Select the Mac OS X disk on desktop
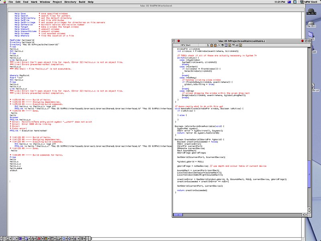Screen dimensions: 321x241 [x=311, y=25]
